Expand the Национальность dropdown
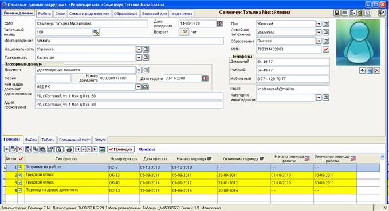Screen dimensions: 389x211 [x=139, y=49]
